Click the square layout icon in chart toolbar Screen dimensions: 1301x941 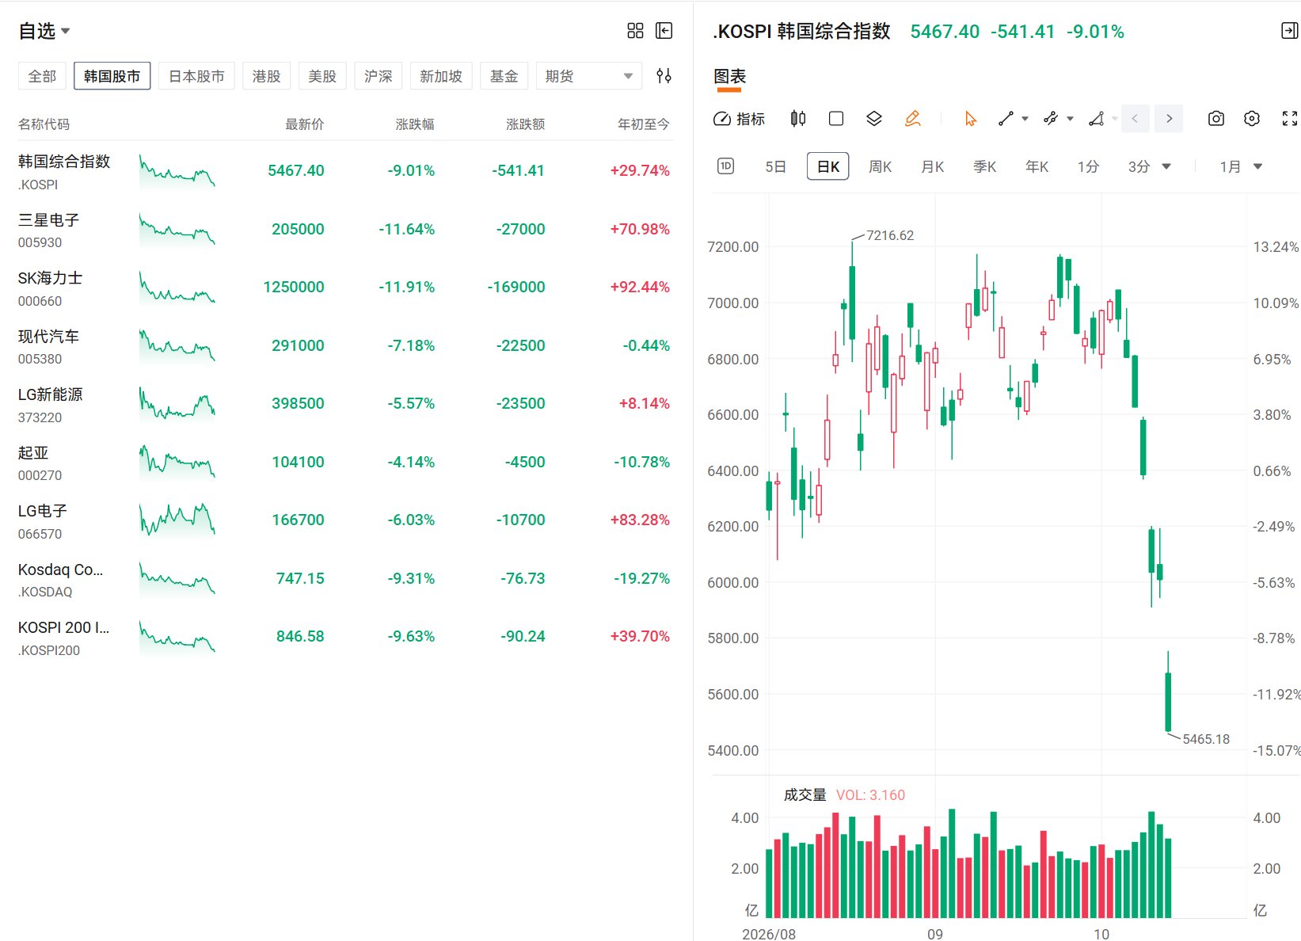pyautogui.click(x=835, y=119)
